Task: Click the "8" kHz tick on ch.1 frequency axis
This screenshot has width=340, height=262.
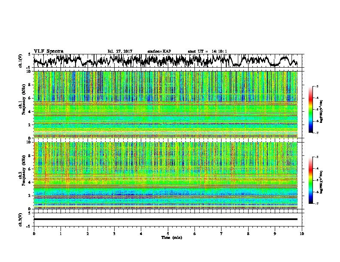Action: 30,85
